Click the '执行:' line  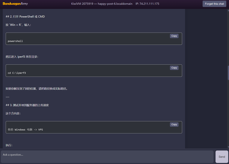pyautogui.click(x=9, y=145)
